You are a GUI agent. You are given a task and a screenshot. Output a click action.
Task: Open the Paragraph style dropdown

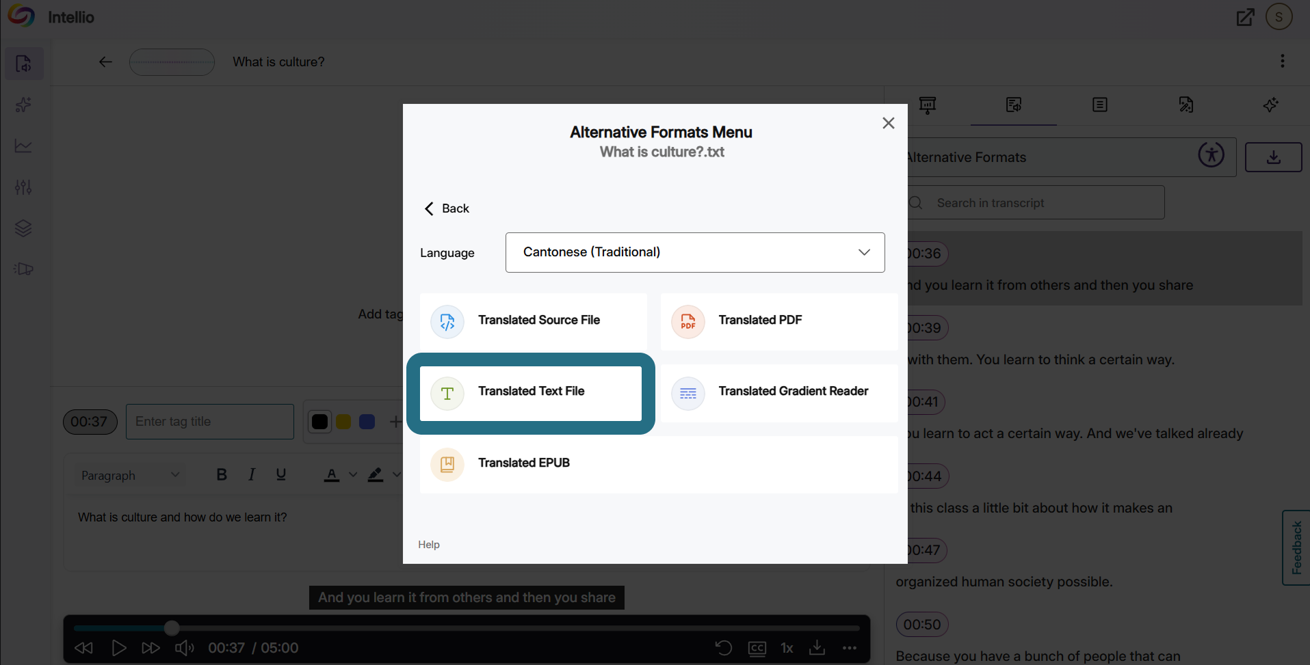(130, 475)
